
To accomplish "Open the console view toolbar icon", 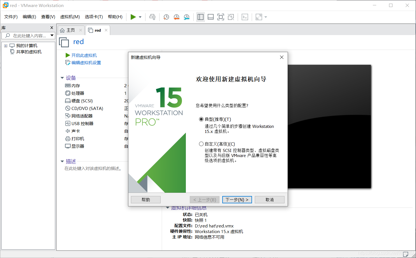I will (x=245, y=17).
